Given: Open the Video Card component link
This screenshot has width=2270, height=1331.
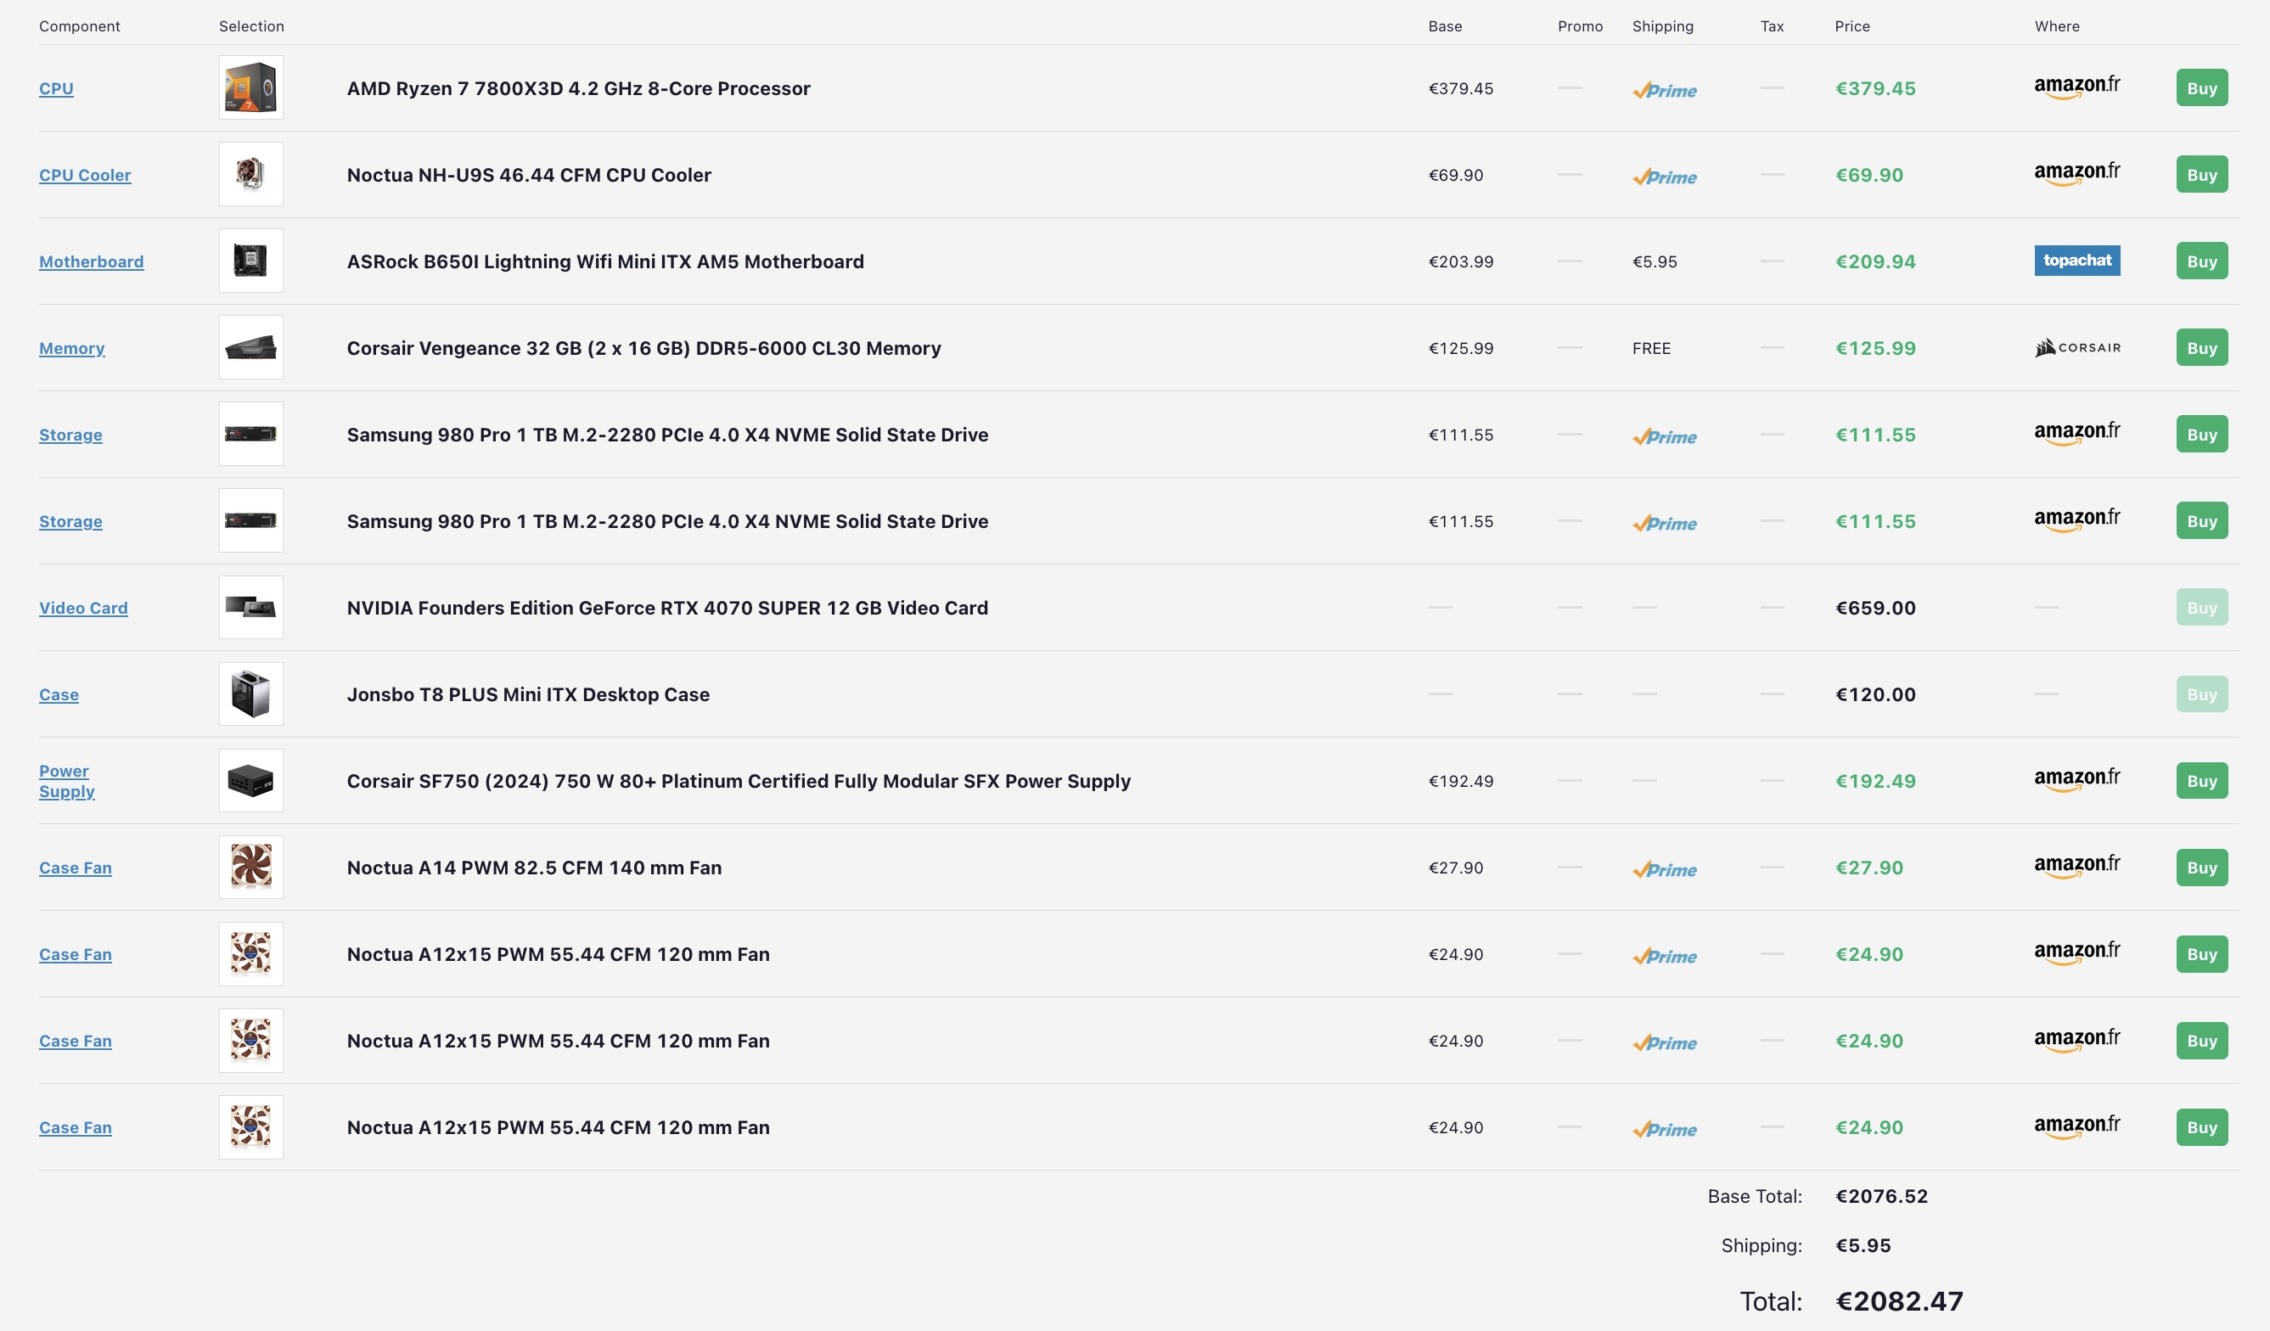Looking at the screenshot, I should [83, 608].
